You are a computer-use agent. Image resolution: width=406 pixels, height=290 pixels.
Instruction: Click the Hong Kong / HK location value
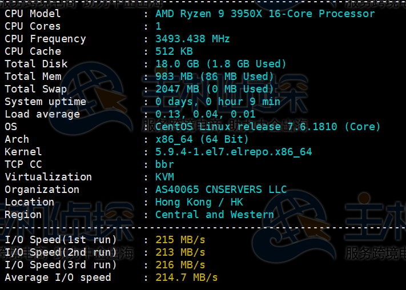click(199, 202)
